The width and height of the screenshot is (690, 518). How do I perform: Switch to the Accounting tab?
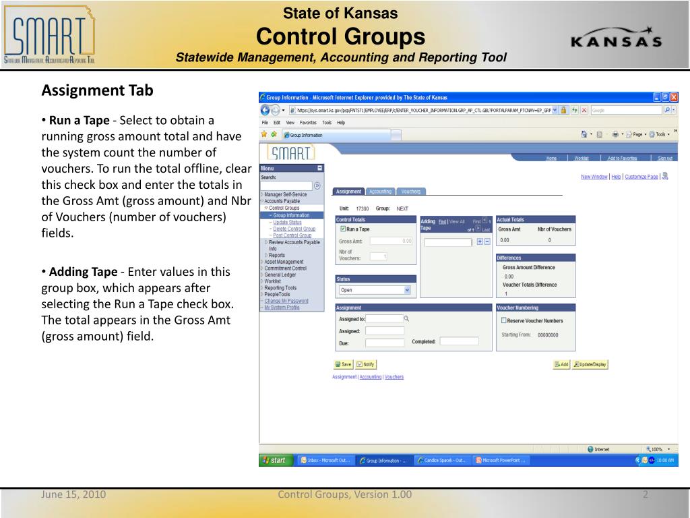(x=380, y=191)
